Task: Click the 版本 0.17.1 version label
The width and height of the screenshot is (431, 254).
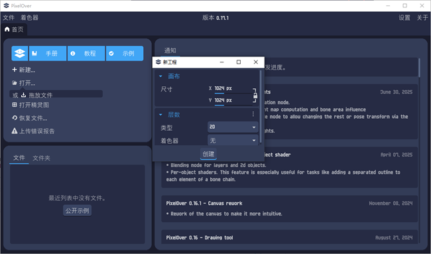Action: coord(215,18)
